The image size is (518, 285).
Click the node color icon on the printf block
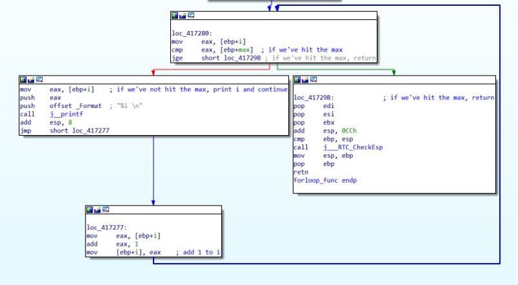23,79
